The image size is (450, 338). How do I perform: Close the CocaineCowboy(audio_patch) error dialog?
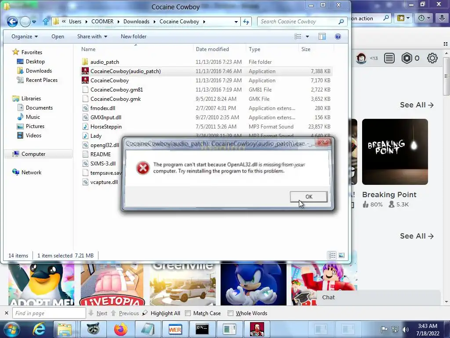pos(323,142)
